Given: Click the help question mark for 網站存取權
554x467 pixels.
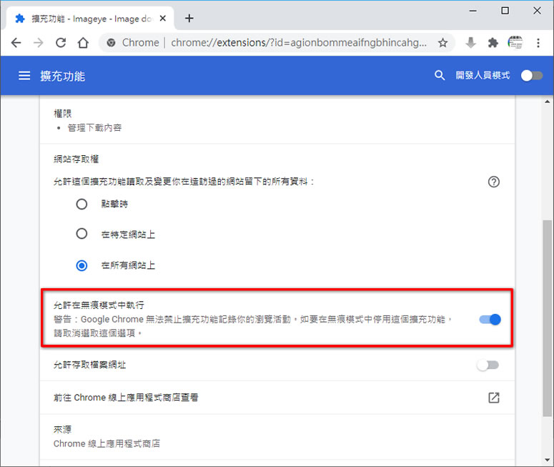Looking at the screenshot, I should [x=493, y=182].
